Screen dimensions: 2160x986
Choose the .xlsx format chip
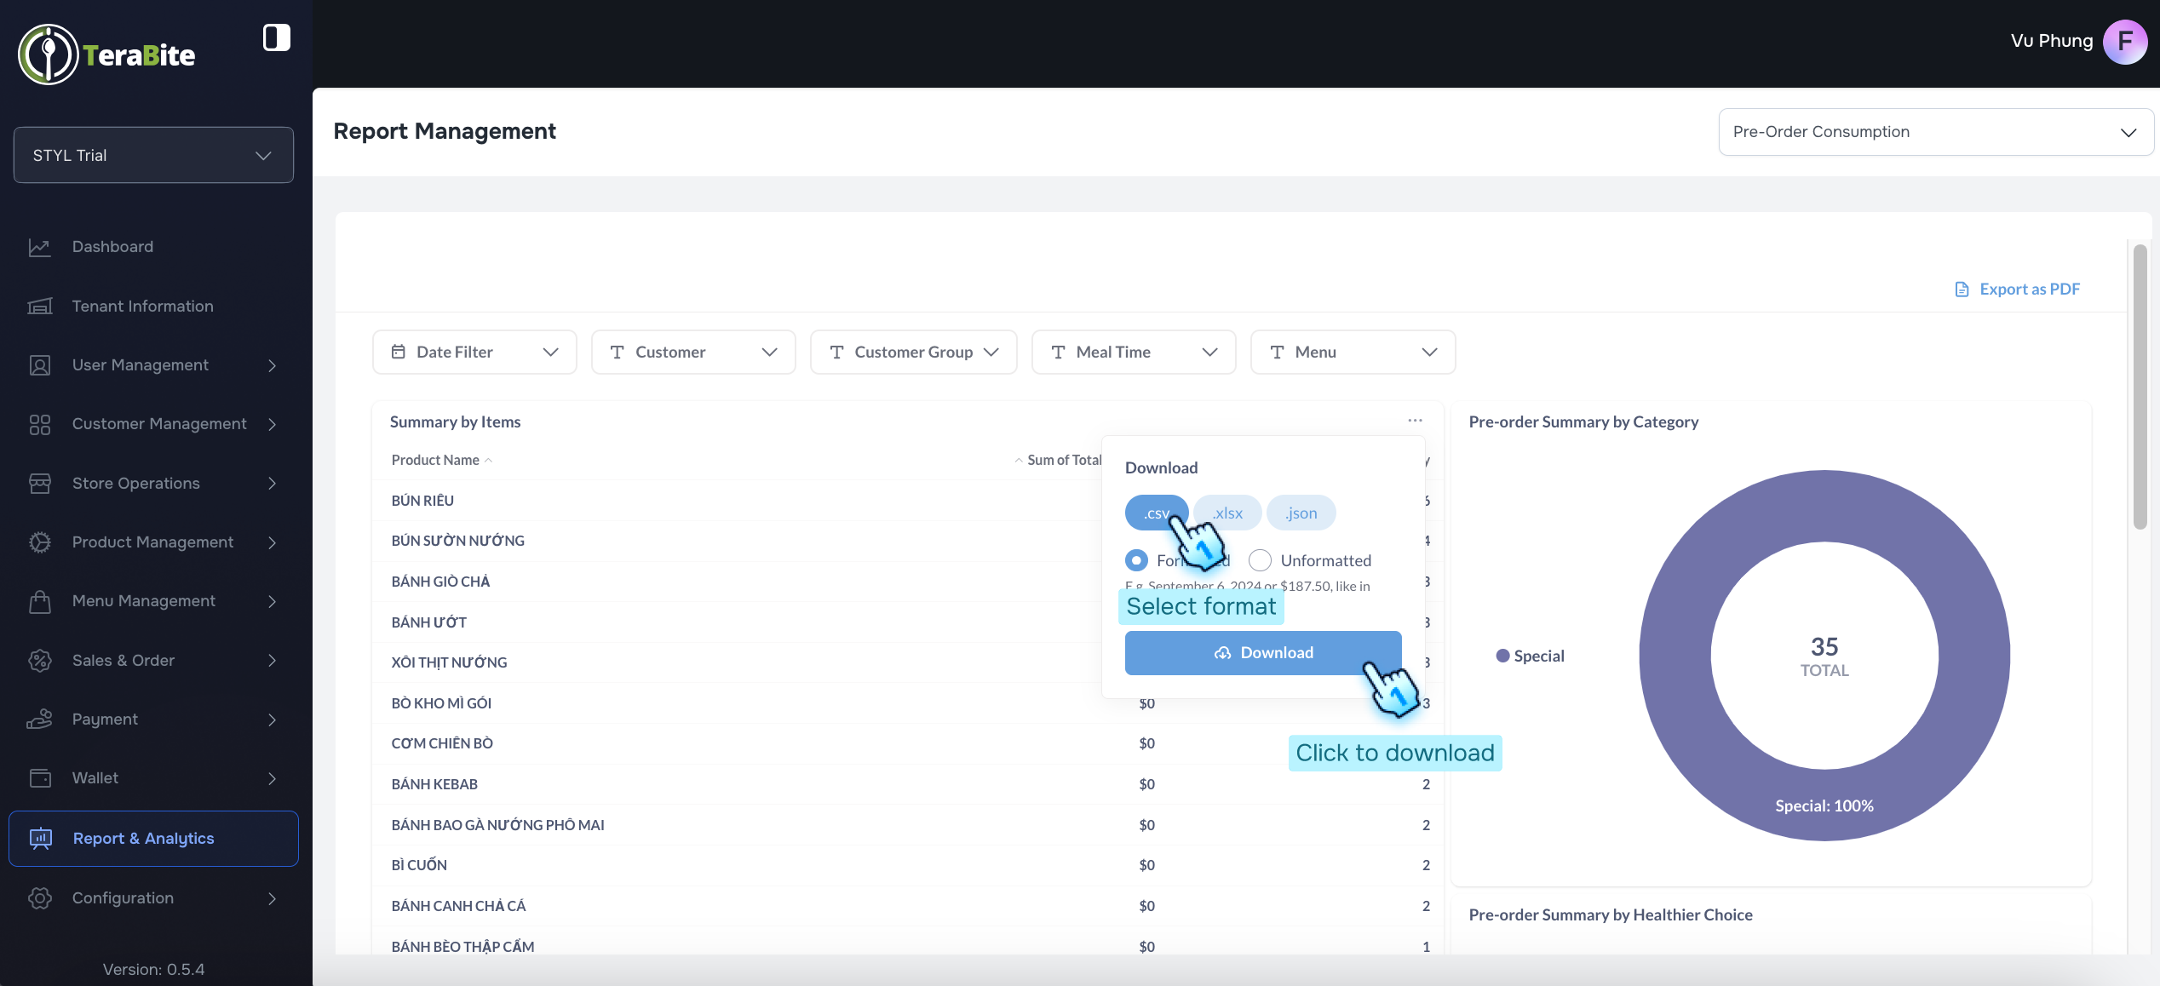tap(1227, 513)
